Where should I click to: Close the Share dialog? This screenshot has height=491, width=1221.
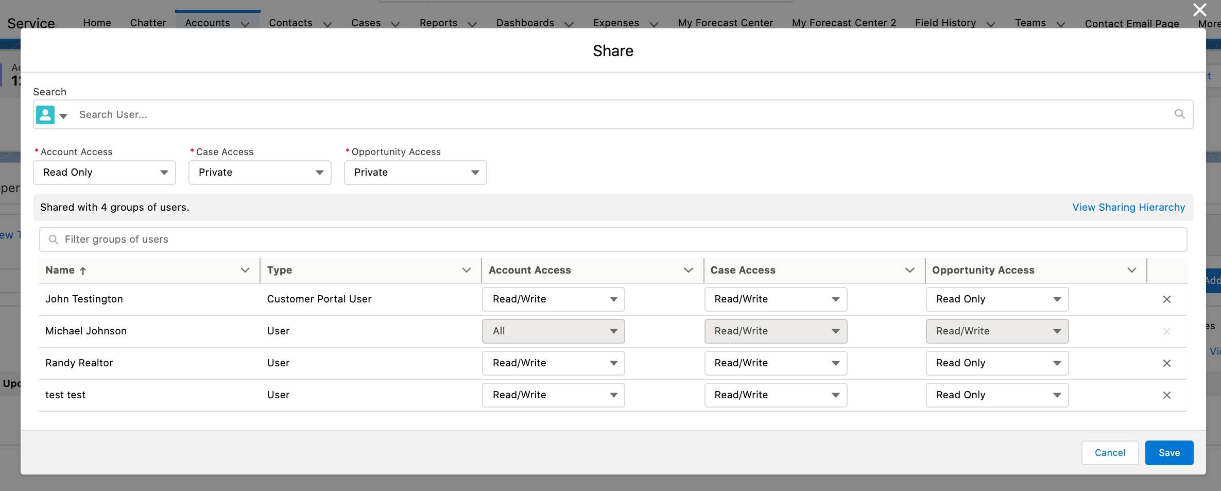pos(1199,10)
